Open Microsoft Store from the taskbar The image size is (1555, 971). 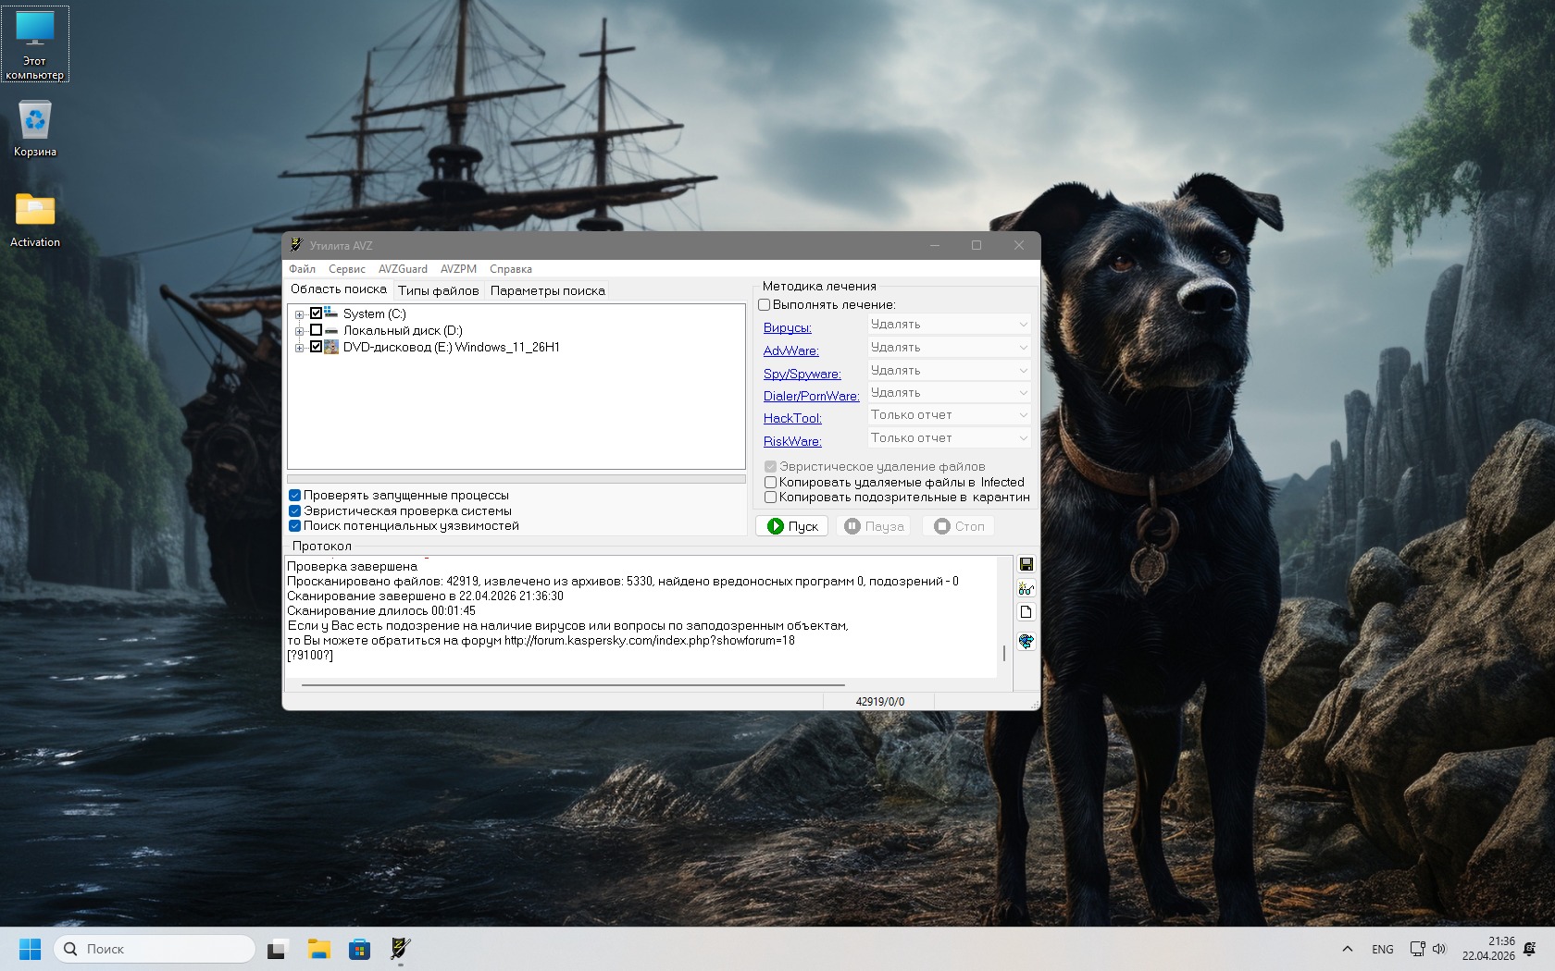coord(359,949)
